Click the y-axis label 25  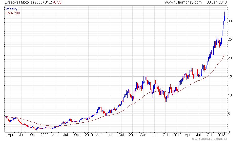point(230,39)
